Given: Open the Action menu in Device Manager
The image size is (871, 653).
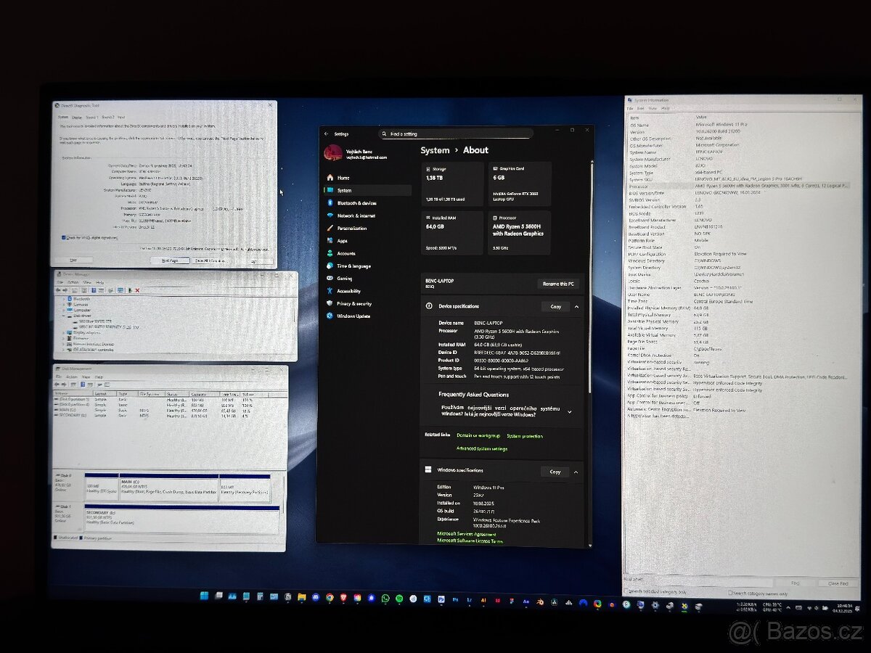Looking at the screenshot, I should pos(73,283).
